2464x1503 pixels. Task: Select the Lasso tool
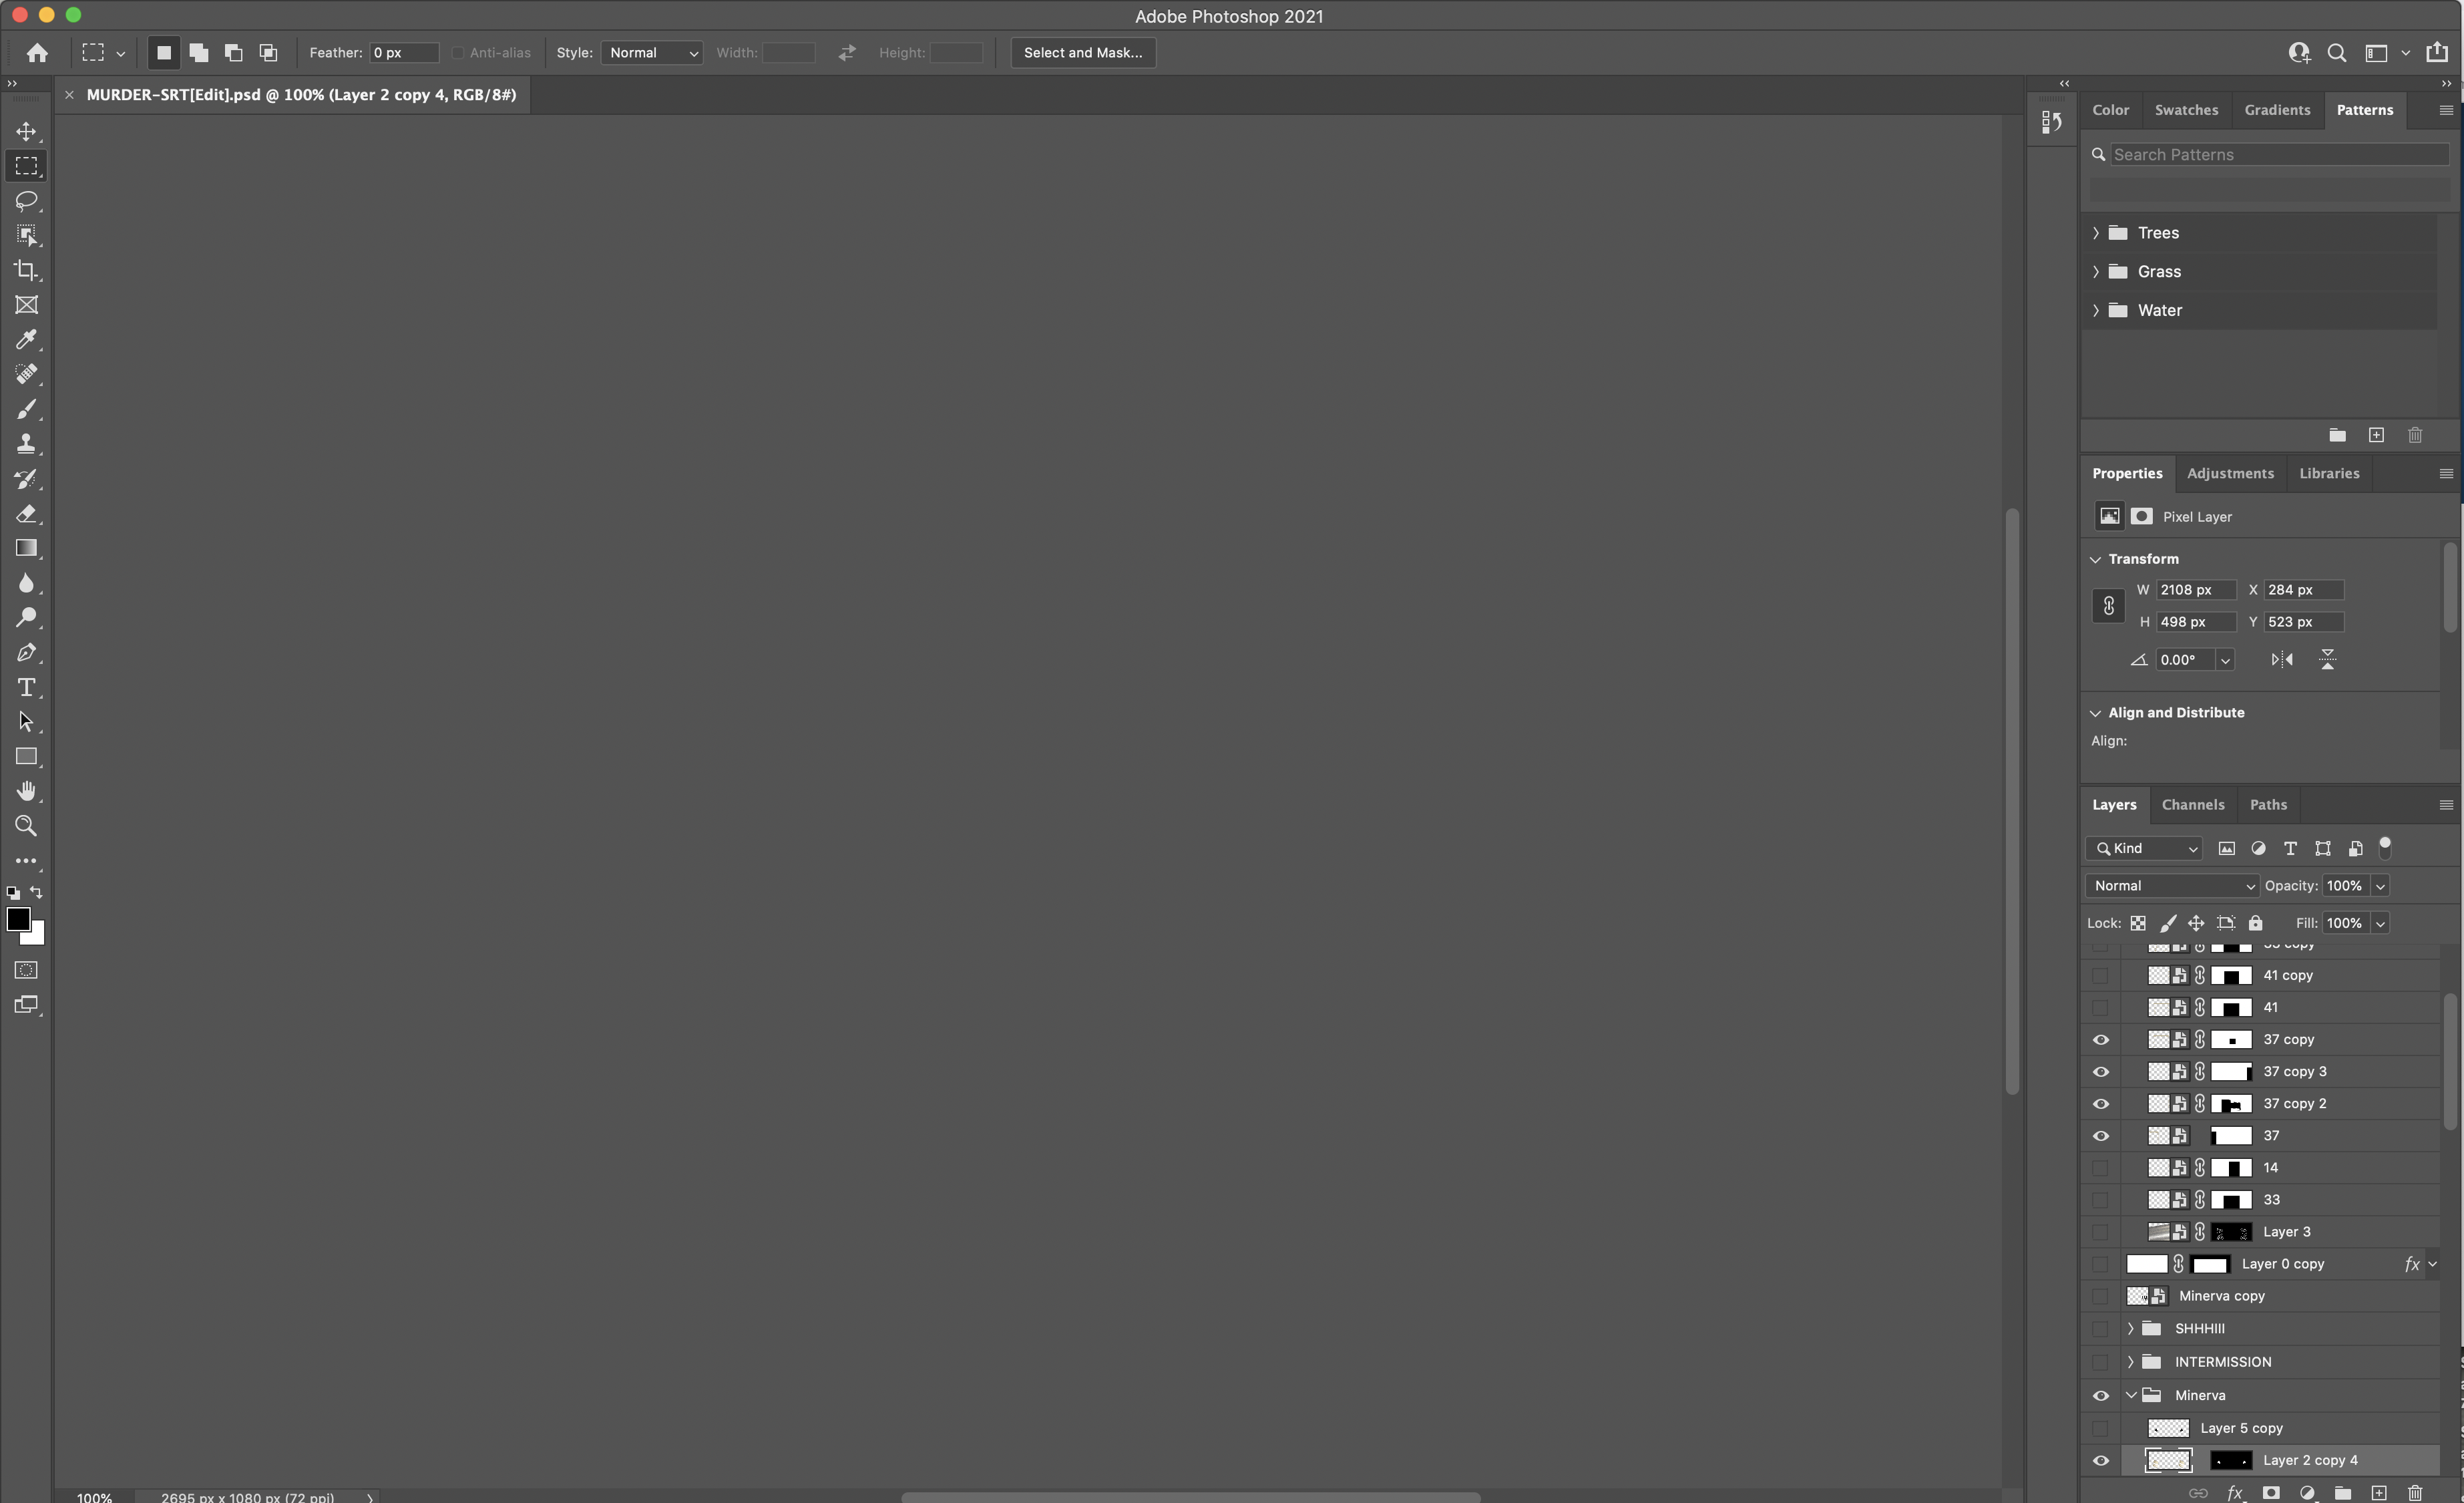[x=27, y=201]
